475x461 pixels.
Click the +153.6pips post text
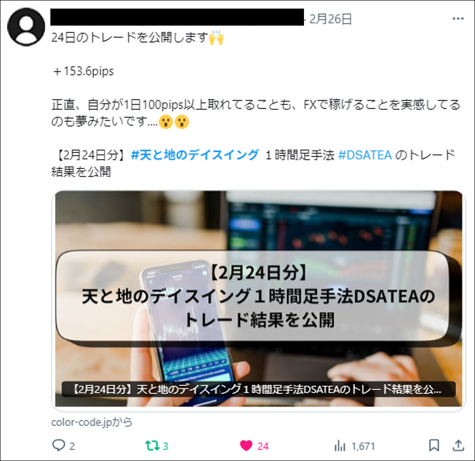83,71
